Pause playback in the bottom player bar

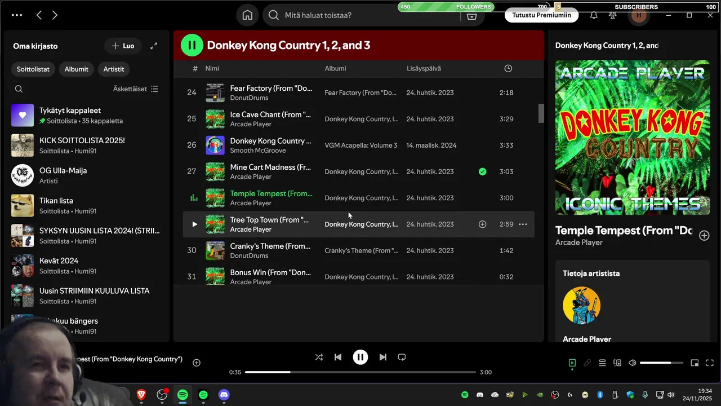pos(360,357)
